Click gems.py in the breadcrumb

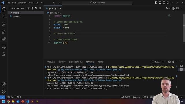pos(53,13)
